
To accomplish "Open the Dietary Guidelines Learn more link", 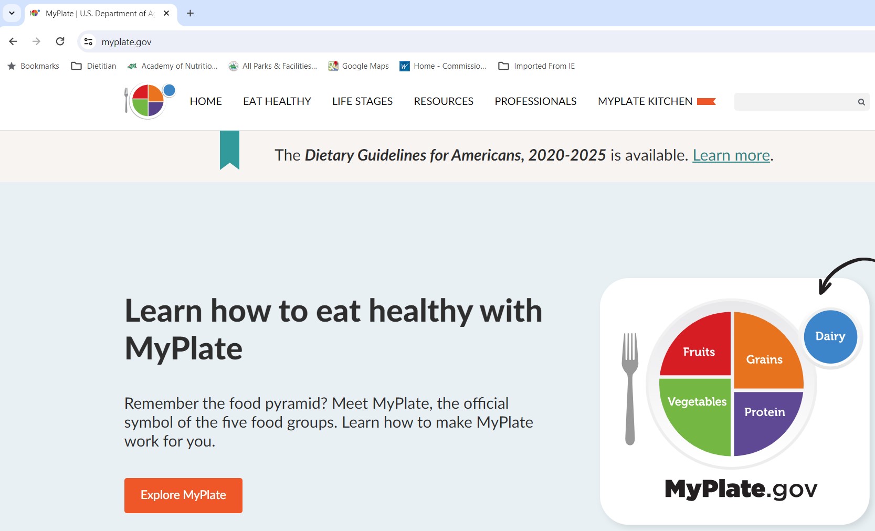I will (x=730, y=155).
